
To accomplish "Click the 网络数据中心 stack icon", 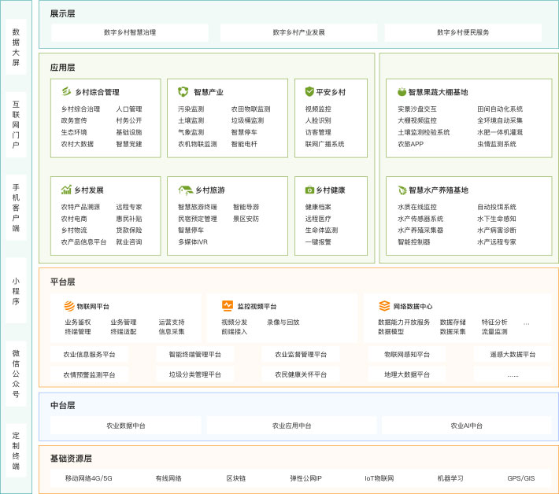I will (x=384, y=305).
